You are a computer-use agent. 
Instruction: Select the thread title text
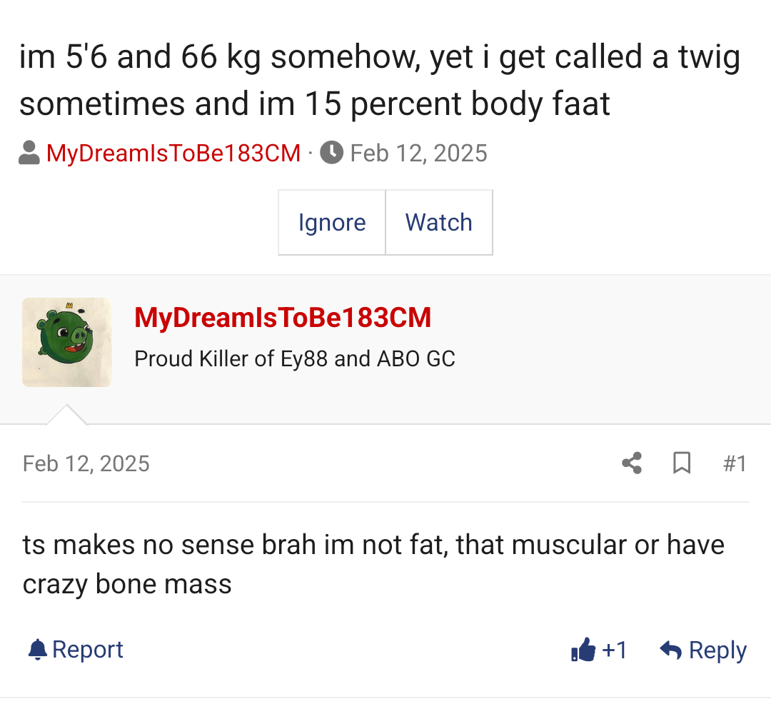(378, 80)
